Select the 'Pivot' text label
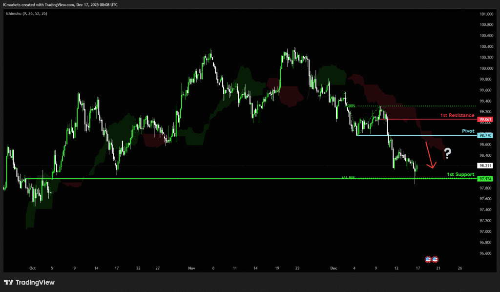Image resolution: width=500 pixels, height=292 pixels. click(468, 131)
